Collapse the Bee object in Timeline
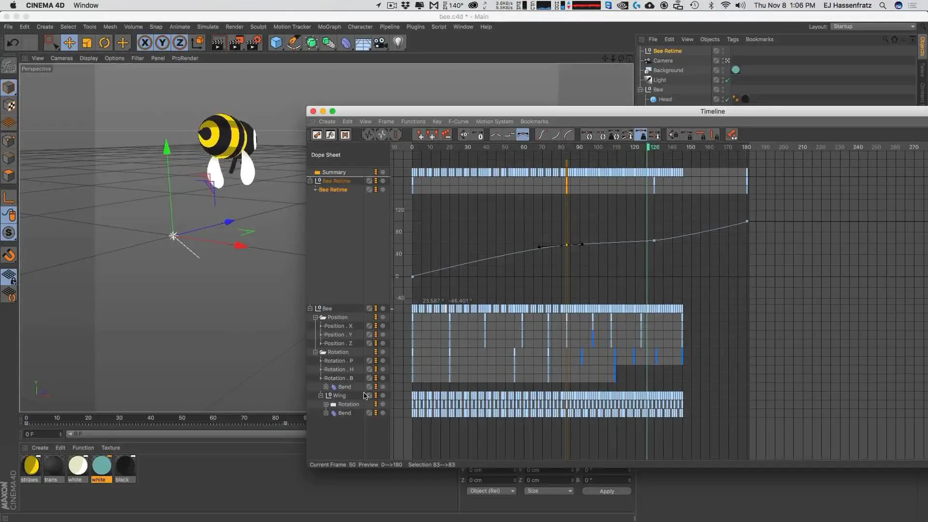Image resolution: width=928 pixels, height=522 pixels. pos(310,308)
